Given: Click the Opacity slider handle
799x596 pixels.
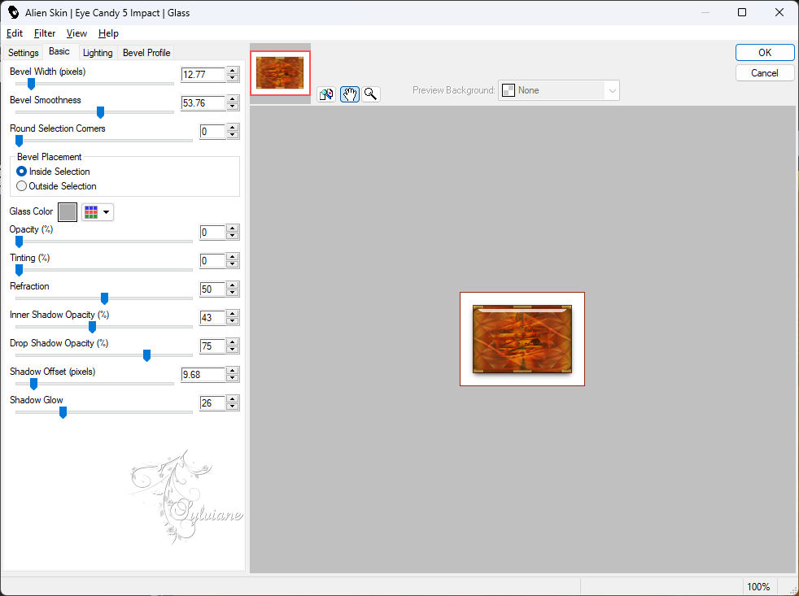Looking at the screenshot, I should click(19, 241).
